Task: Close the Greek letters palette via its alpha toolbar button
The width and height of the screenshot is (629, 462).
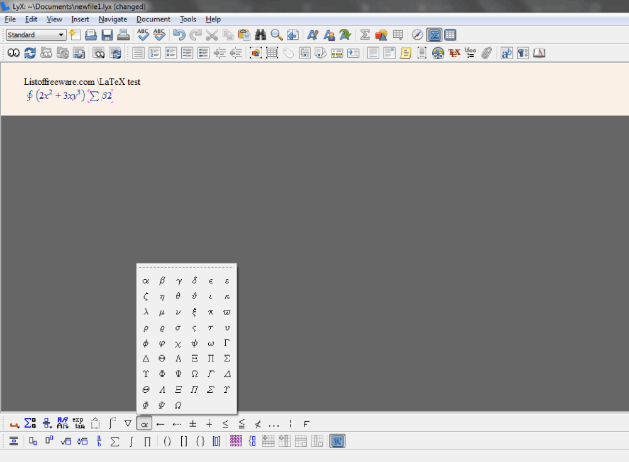Action: 145,424
